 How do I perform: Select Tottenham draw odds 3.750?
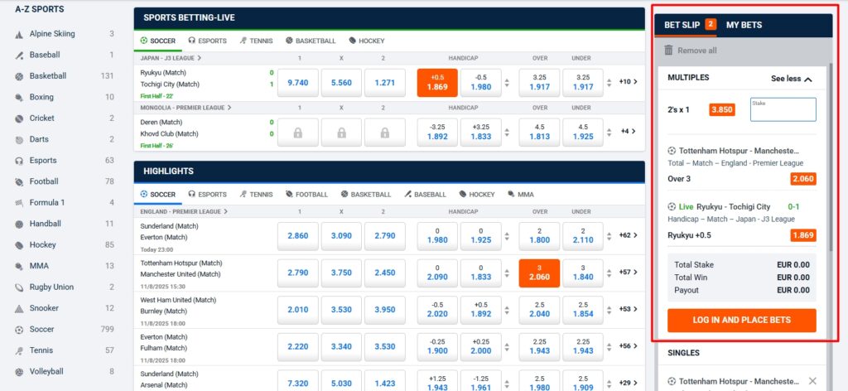tap(341, 273)
